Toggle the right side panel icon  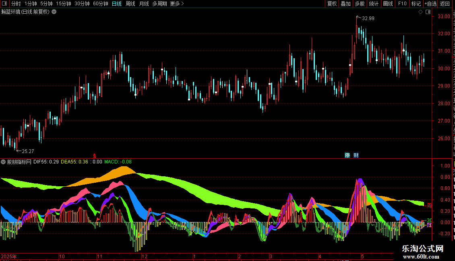(x=428, y=12)
